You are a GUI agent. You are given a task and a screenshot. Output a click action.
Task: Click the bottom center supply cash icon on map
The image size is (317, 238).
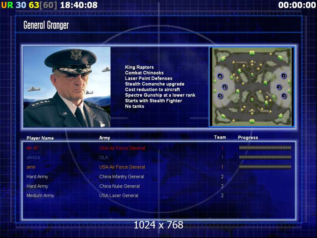[252, 121]
